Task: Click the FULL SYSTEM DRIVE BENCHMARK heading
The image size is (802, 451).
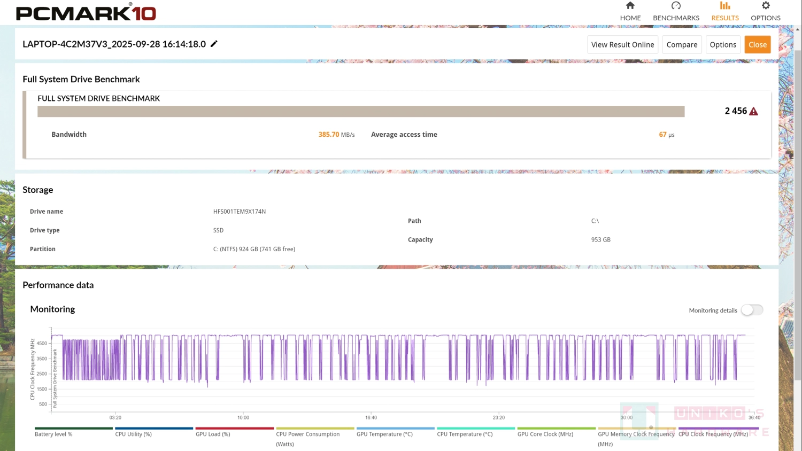Action: (99, 98)
